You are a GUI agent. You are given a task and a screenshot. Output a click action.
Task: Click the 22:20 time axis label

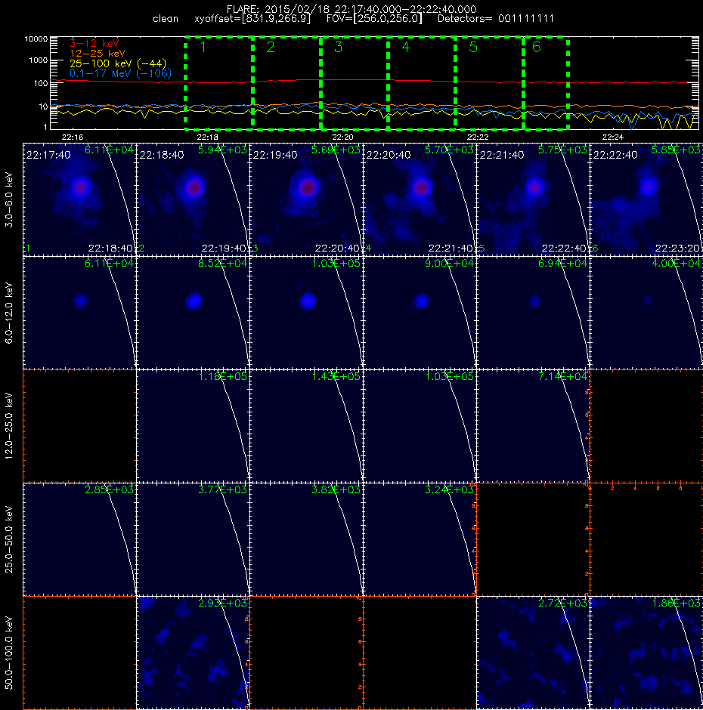342,137
